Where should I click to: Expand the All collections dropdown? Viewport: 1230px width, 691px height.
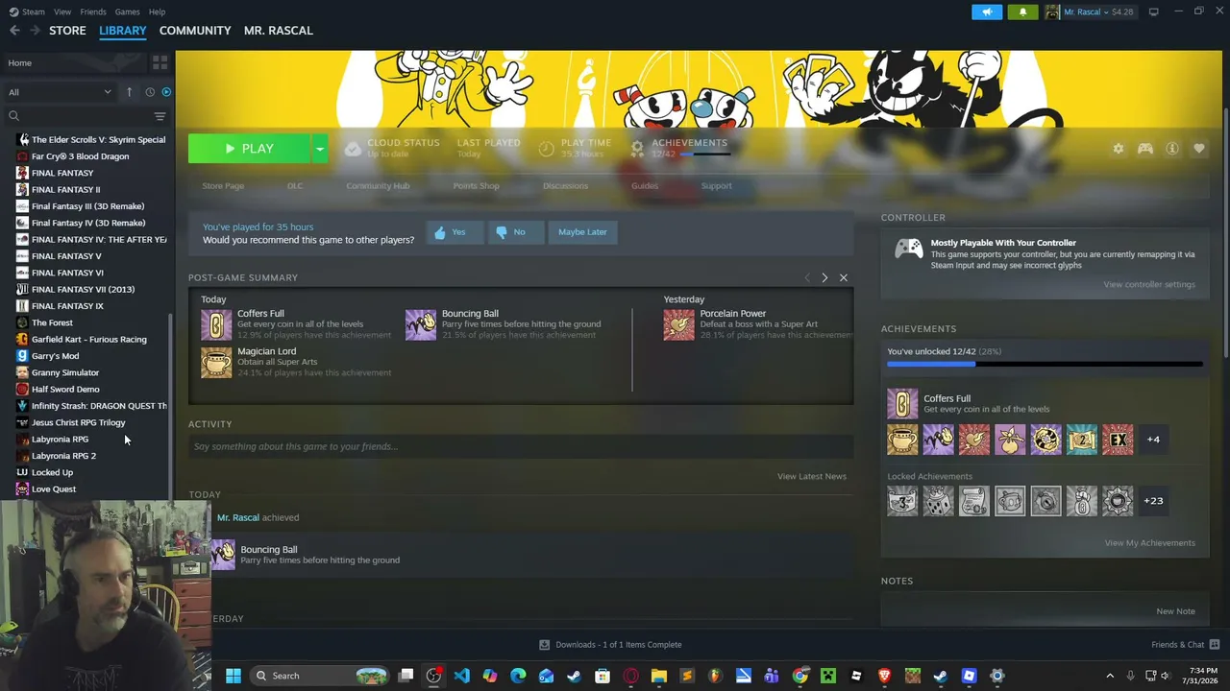(x=60, y=92)
